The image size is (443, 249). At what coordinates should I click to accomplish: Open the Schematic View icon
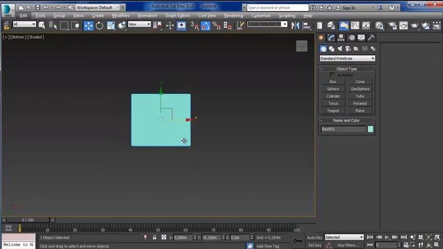pyautogui.click(x=366, y=26)
